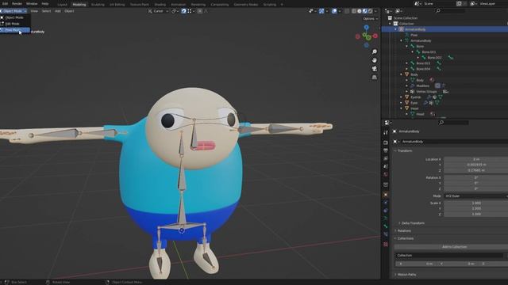Screen dimensions: 508x285
Task: Expand Modifiers under Body in outliner
Action: point(407,85)
